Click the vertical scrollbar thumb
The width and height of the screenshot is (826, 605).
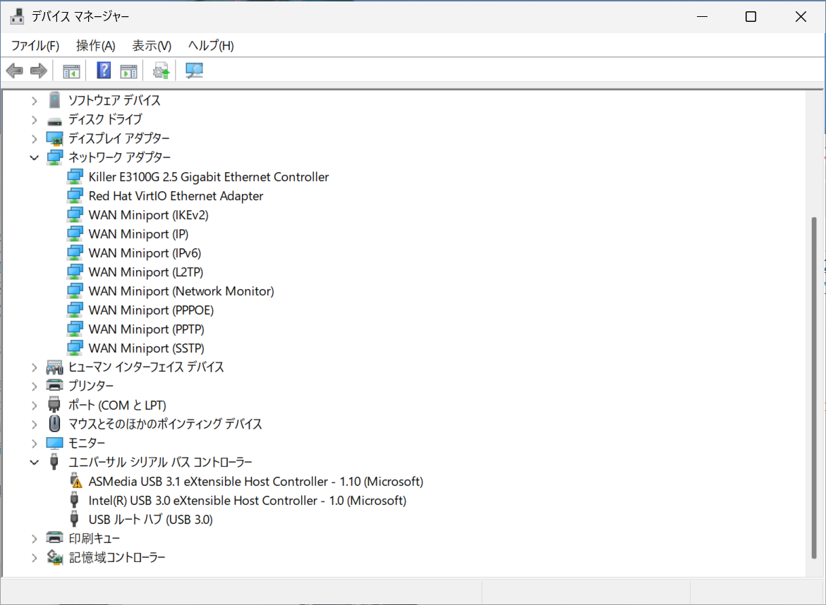(814, 387)
